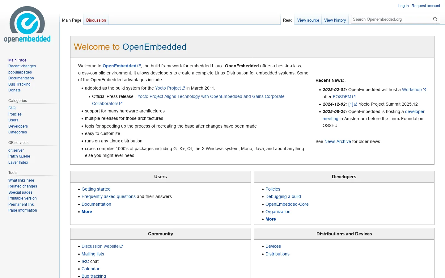Open the Permanent link
The height and width of the screenshot is (278, 445).
pyautogui.click(x=21, y=204)
